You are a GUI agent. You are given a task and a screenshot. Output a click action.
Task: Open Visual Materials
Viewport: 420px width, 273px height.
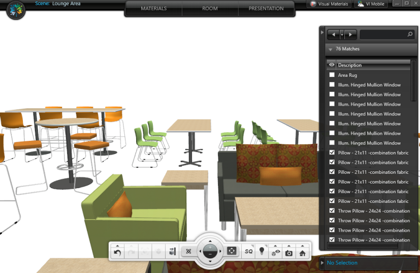(x=329, y=4)
